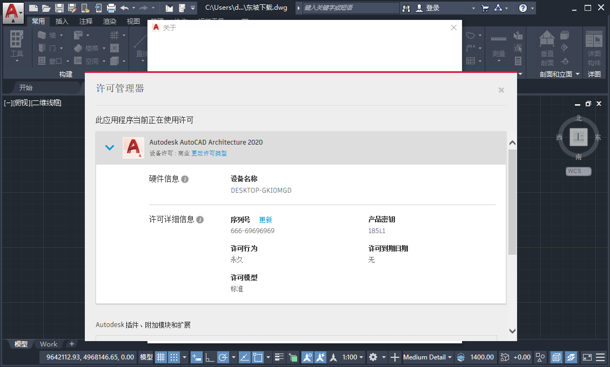This screenshot has height=367, width=610.
Task: Open the Medium Detail dropdown
Action: point(426,357)
